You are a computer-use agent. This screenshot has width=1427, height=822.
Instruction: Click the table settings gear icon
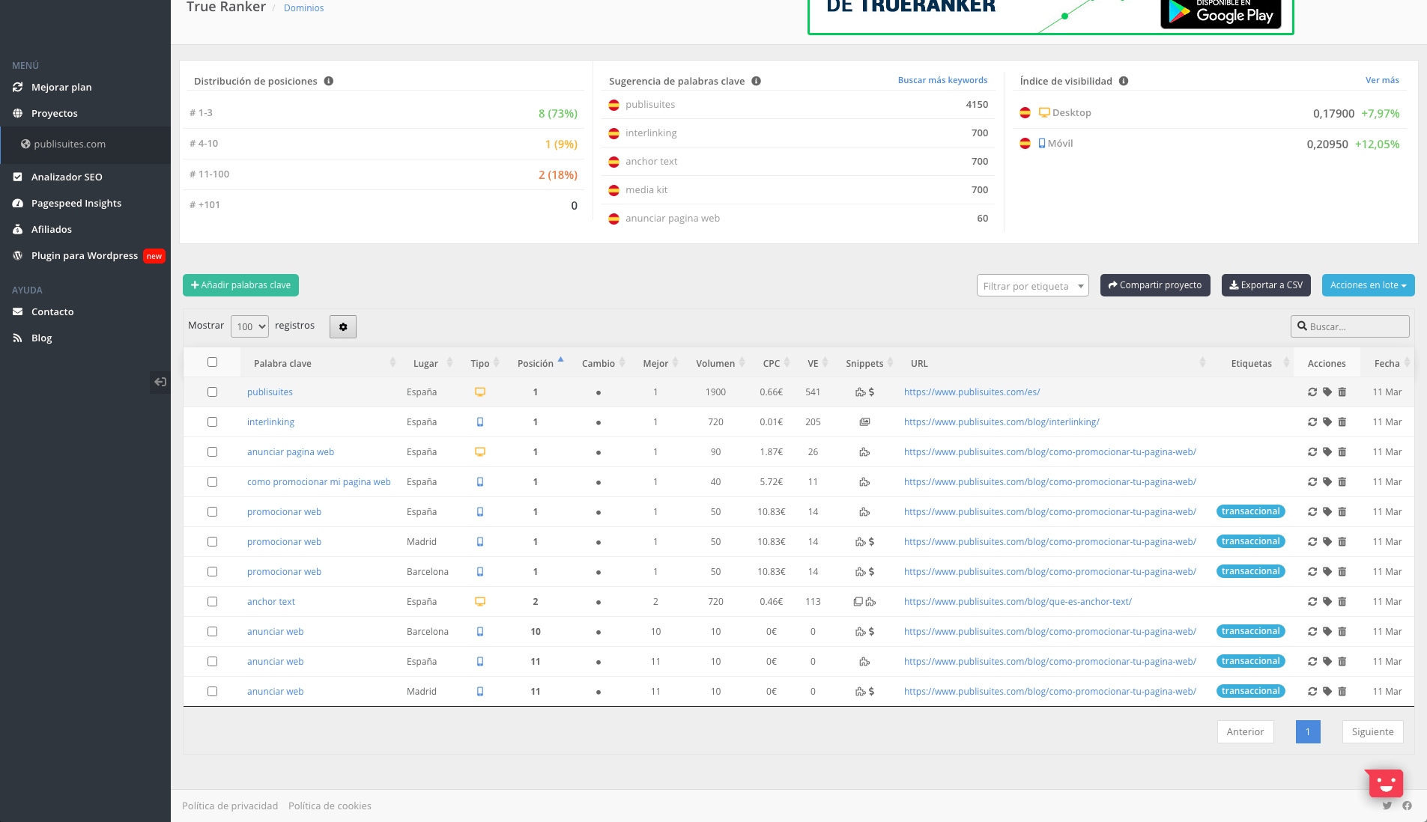pyautogui.click(x=342, y=326)
